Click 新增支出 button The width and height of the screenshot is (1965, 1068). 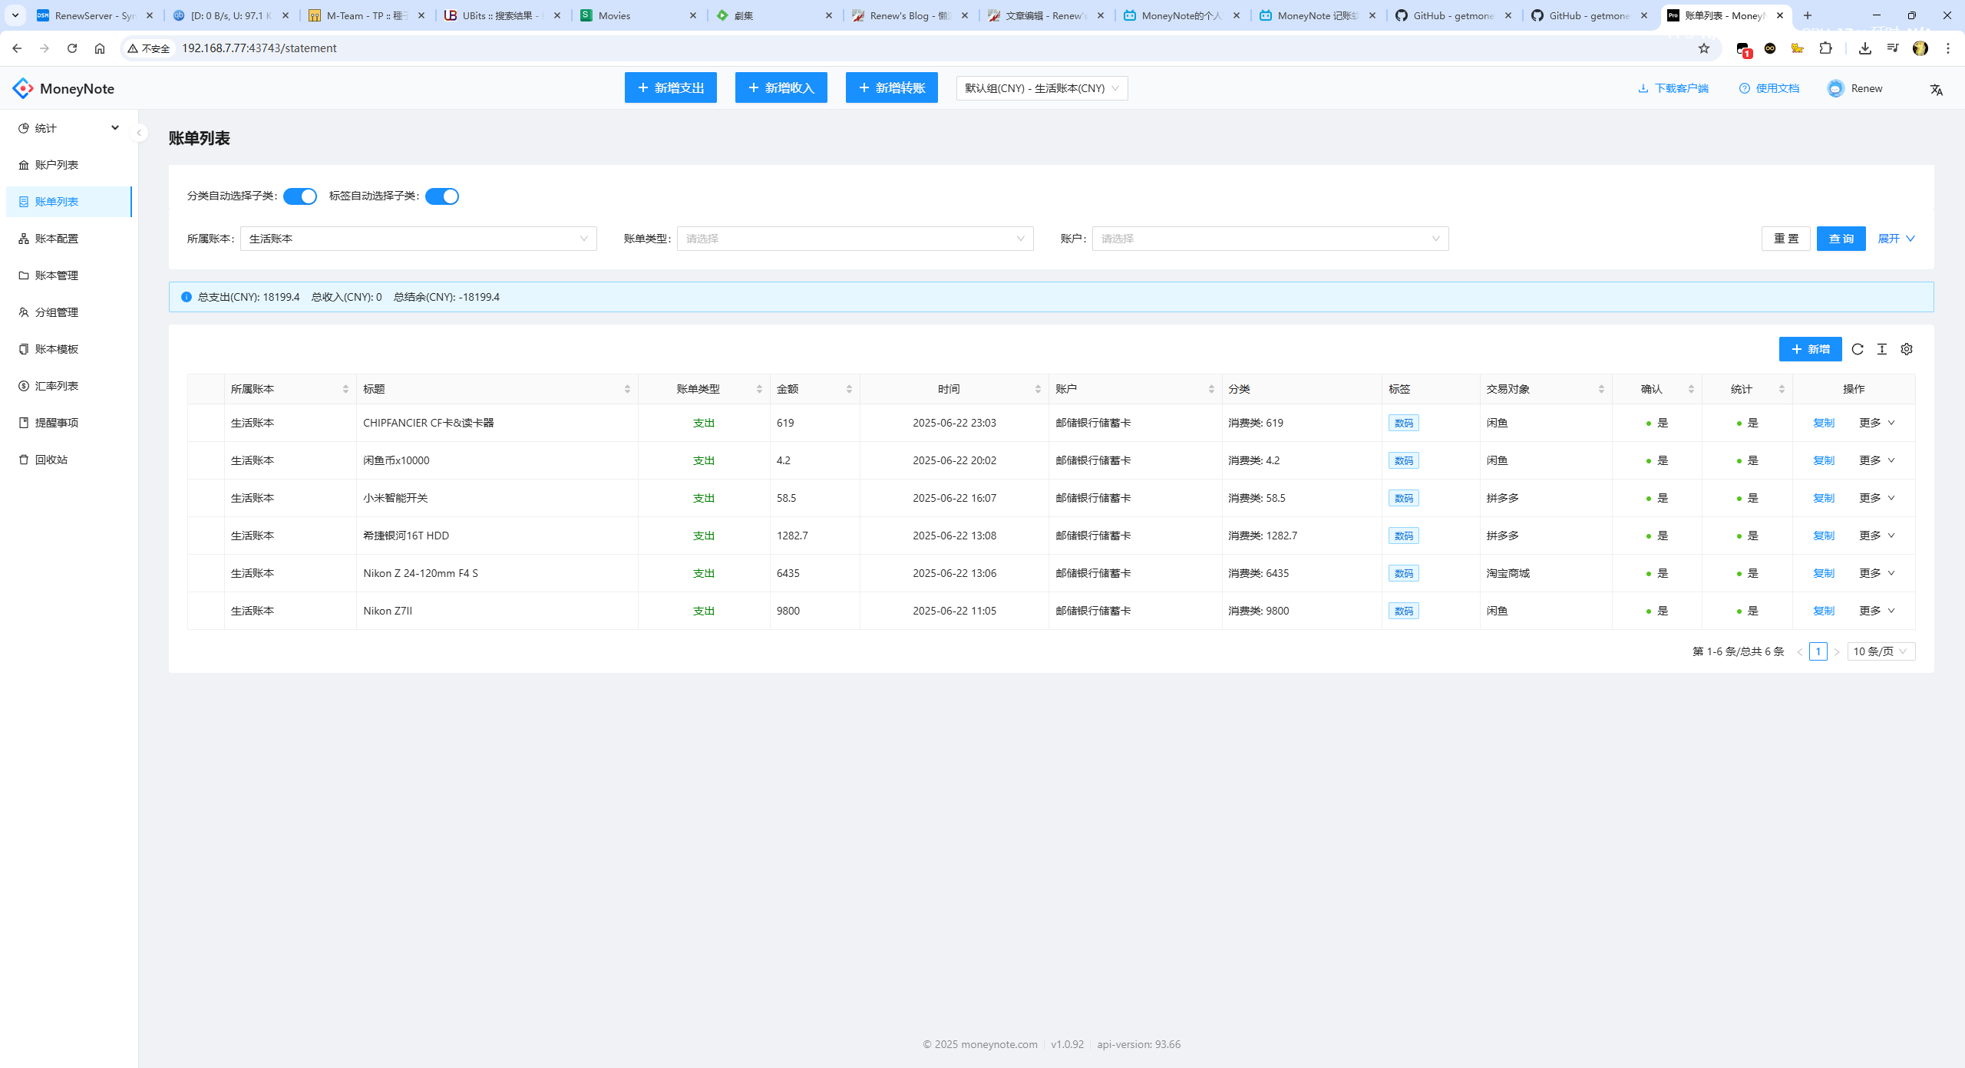[x=671, y=88]
